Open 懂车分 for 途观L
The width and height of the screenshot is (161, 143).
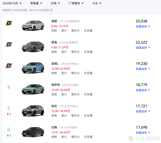[x=75, y=73]
